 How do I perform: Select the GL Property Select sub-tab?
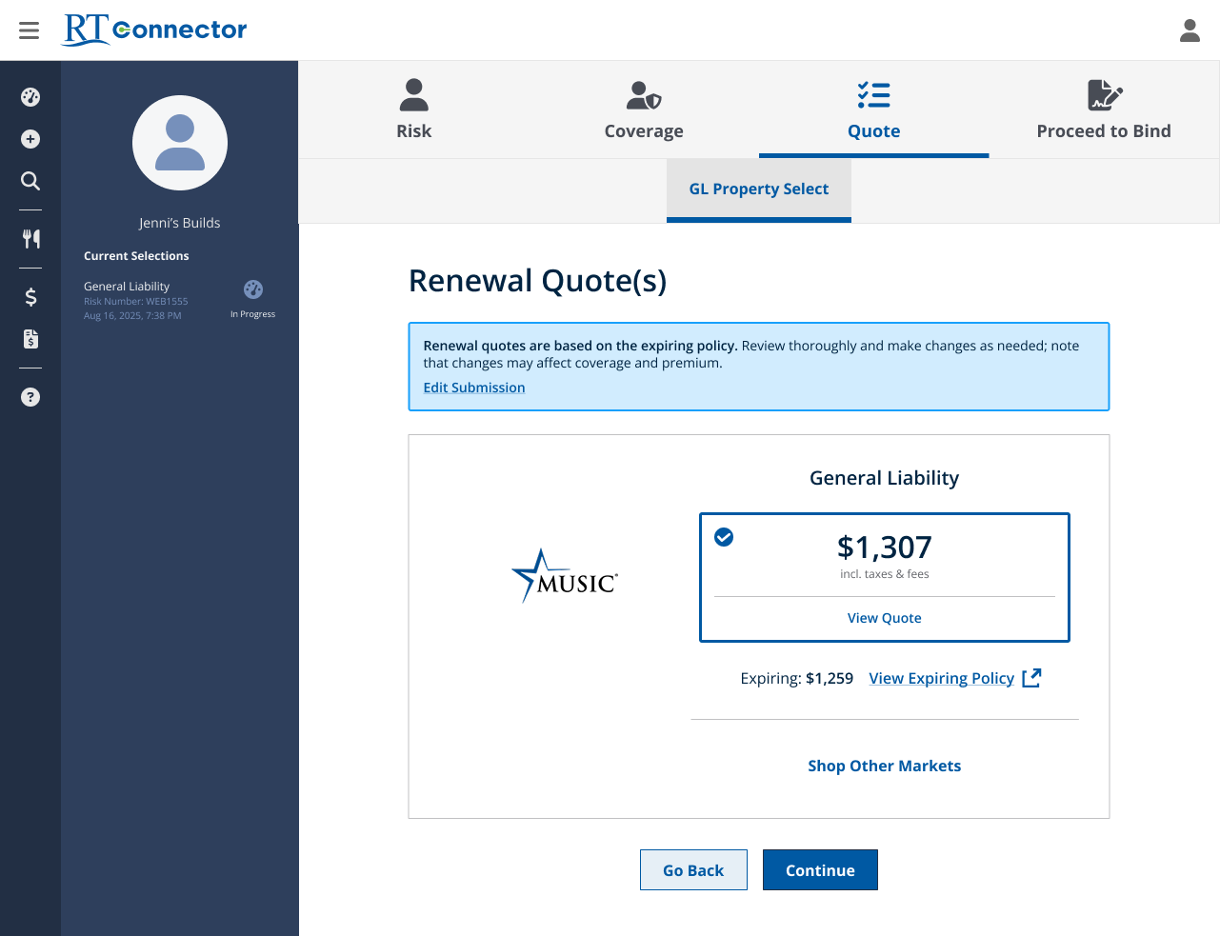click(758, 189)
